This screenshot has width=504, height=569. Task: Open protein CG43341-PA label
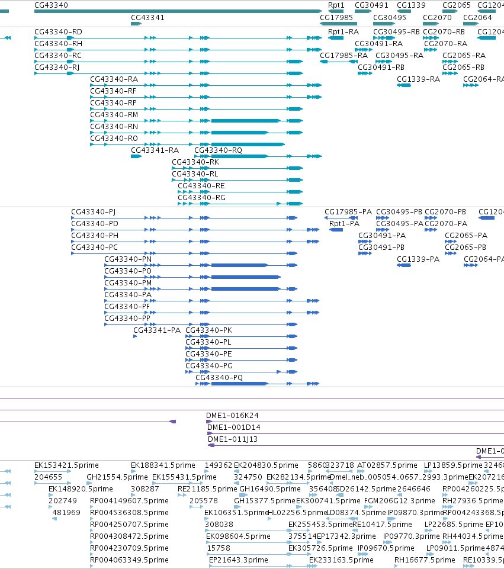(x=157, y=330)
